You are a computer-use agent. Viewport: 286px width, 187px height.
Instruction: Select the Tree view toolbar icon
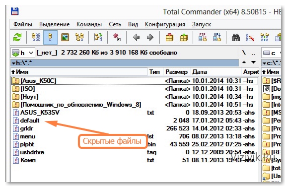[79, 37]
